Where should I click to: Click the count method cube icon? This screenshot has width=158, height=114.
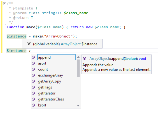click(33, 69)
